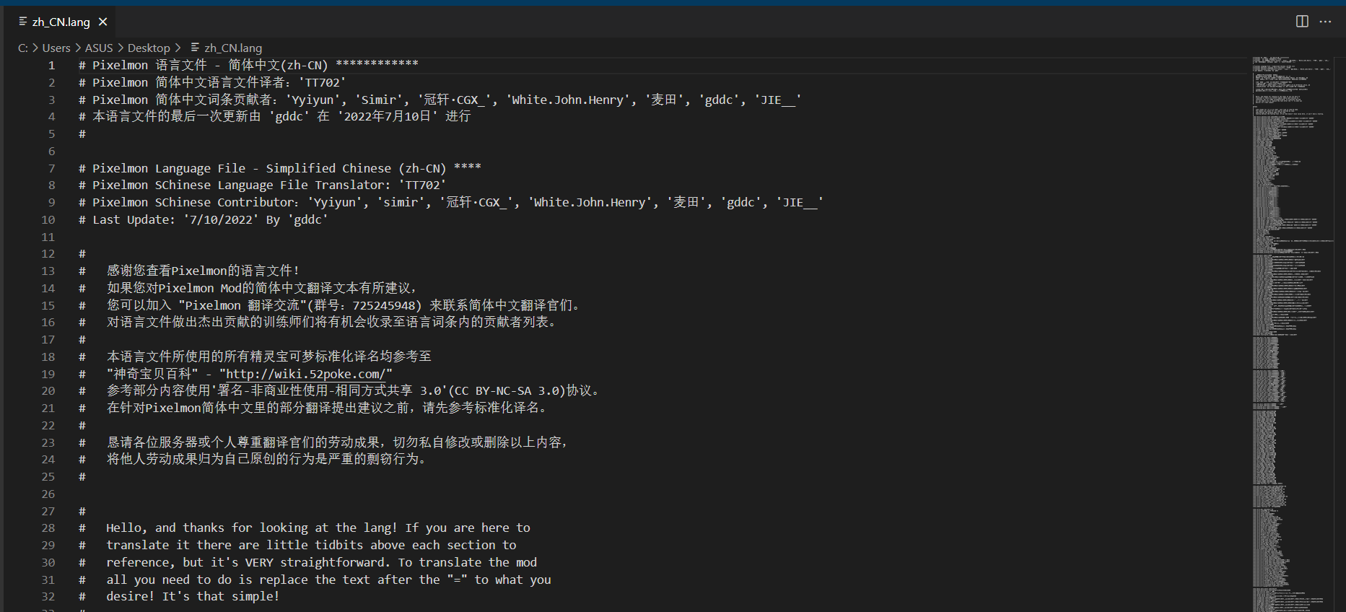The width and height of the screenshot is (1346, 612).
Task: Click 'desire! It's that simple!' on line 32
Action: pyautogui.click(x=193, y=596)
